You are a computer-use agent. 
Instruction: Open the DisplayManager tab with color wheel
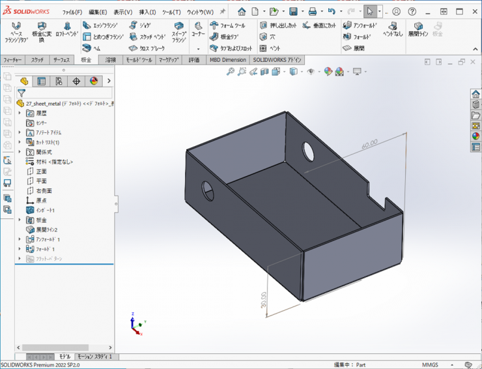tap(94, 81)
